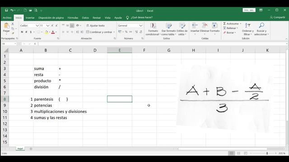Select the Hoja1 sheet tab
The width and height of the screenshot is (289, 162).
pyautogui.click(x=20, y=148)
